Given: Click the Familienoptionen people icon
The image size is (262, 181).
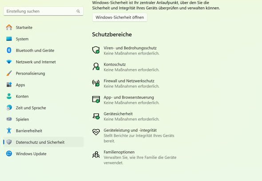Looking at the screenshot, I should click(96, 154).
